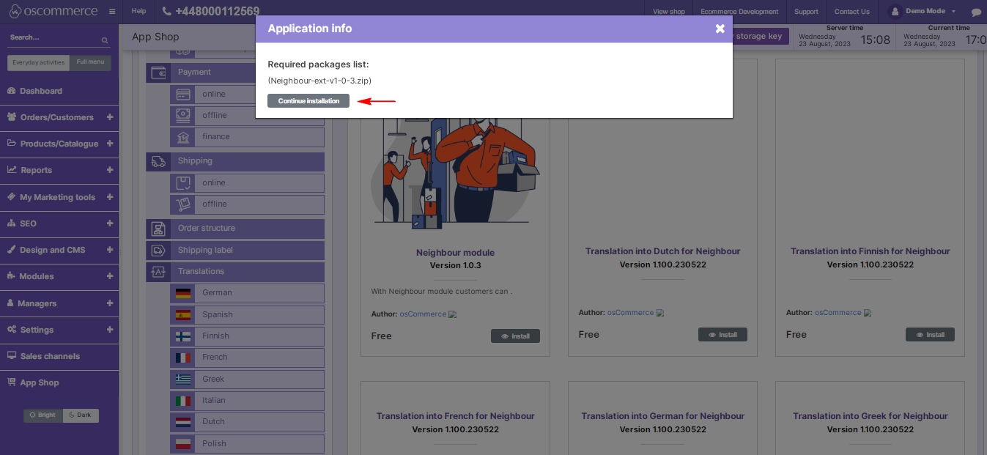Screen dimensions: 987x455
Task: Install Translation into Finnish for Neighbour
Action: pyautogui.click(x=930, y=335)
